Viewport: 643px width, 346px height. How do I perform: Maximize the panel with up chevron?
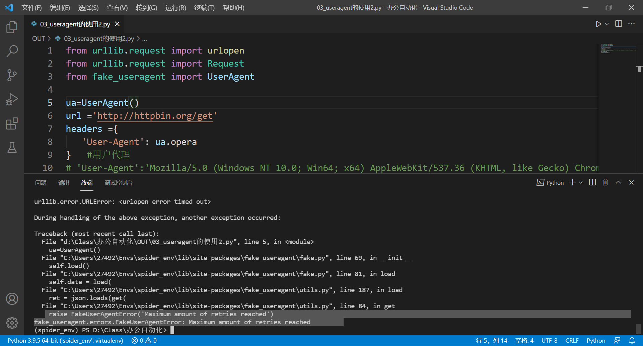pos(618,182)
